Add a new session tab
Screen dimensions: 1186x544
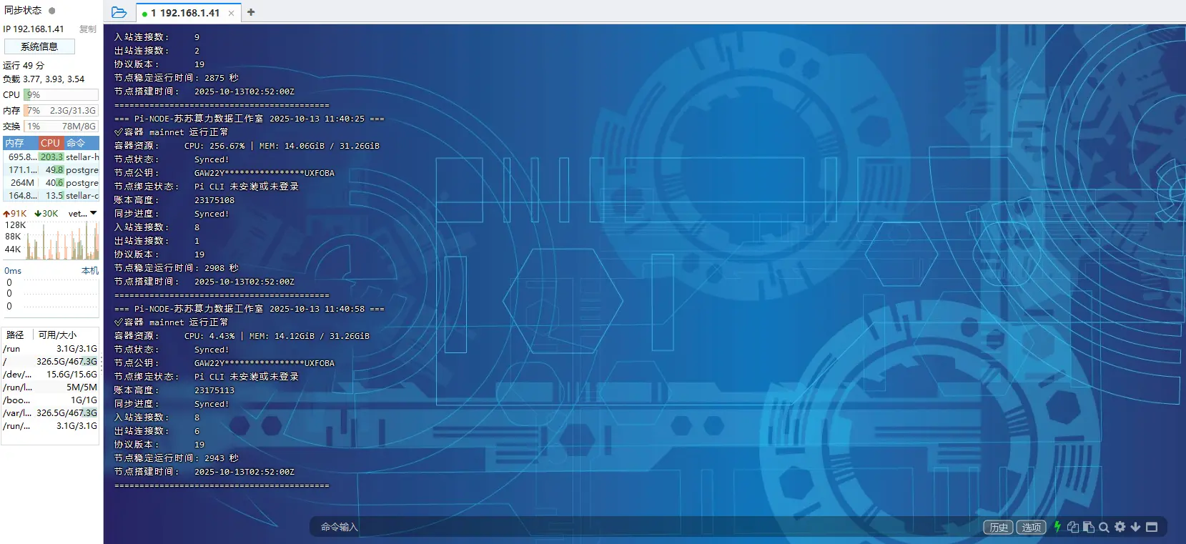tap(251, 12)
